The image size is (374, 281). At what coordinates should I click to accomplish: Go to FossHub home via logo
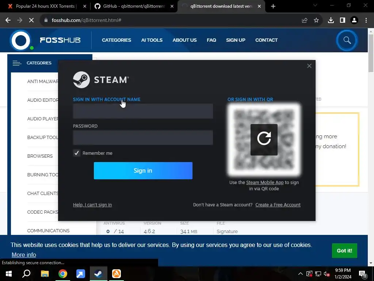click(45, 40)
